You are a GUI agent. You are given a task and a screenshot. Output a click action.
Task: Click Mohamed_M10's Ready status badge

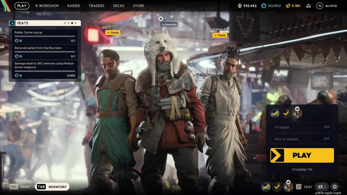pyautogui.click(x=220, y=35)
